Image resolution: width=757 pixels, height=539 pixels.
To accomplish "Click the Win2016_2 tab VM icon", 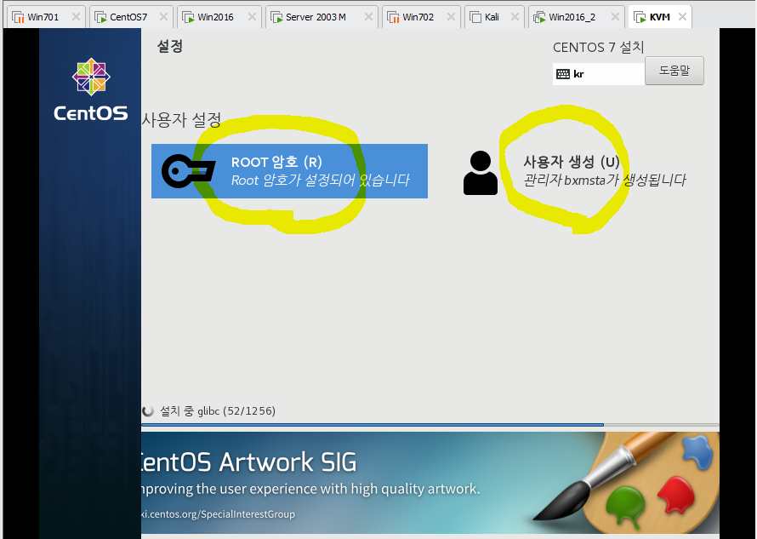I will pos(539,17).
